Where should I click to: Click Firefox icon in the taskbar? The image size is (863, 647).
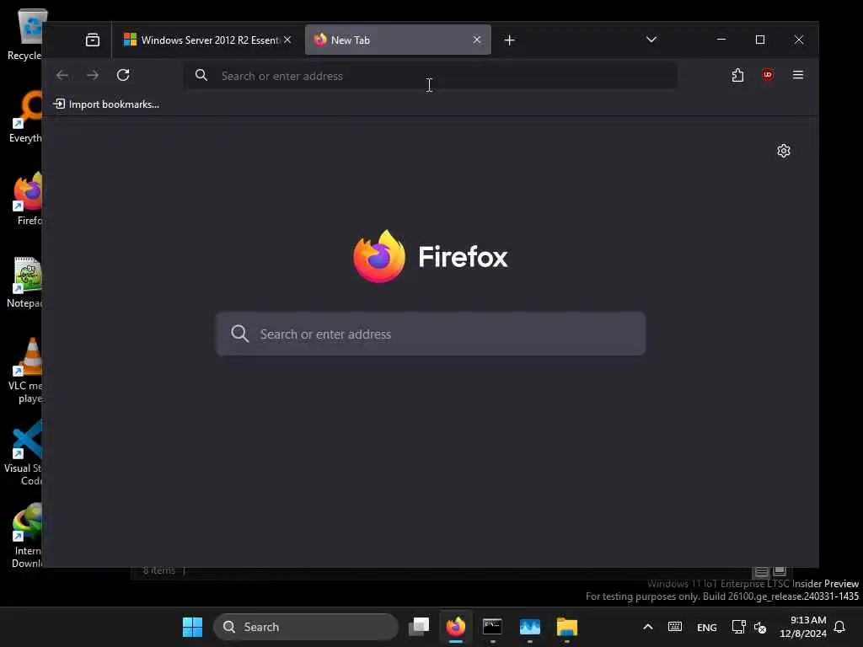click(456, 627)
